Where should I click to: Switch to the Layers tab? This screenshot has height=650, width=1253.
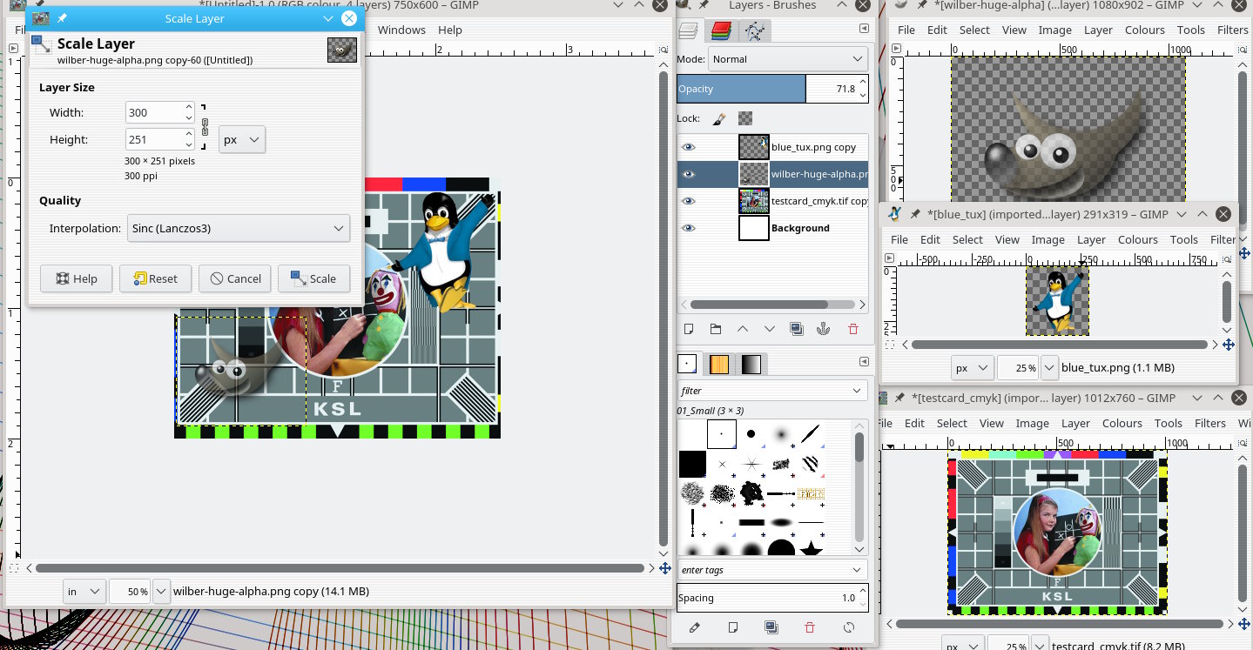688,30
